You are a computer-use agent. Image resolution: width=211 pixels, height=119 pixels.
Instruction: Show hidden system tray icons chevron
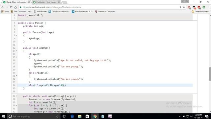click(x=180, y=116)
